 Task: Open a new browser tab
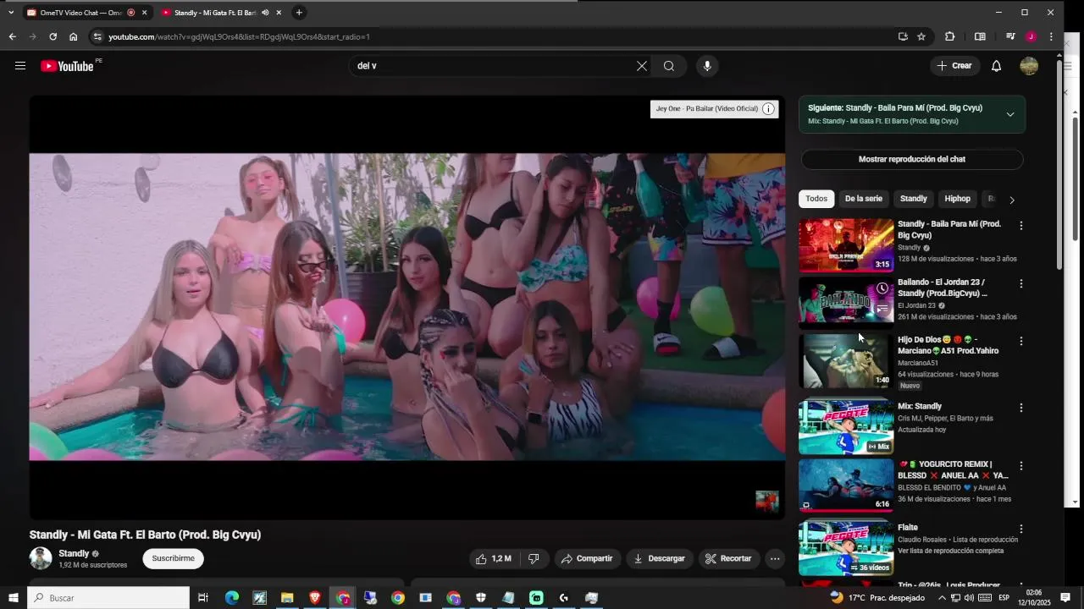click(x=299, y=13)
